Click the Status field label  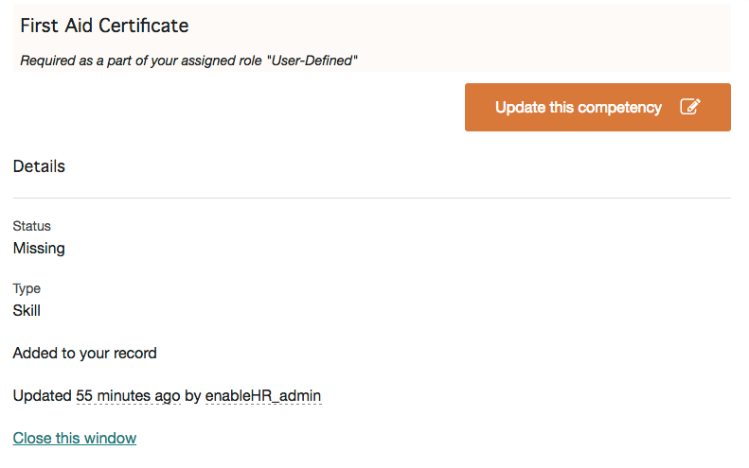[31, 226]
